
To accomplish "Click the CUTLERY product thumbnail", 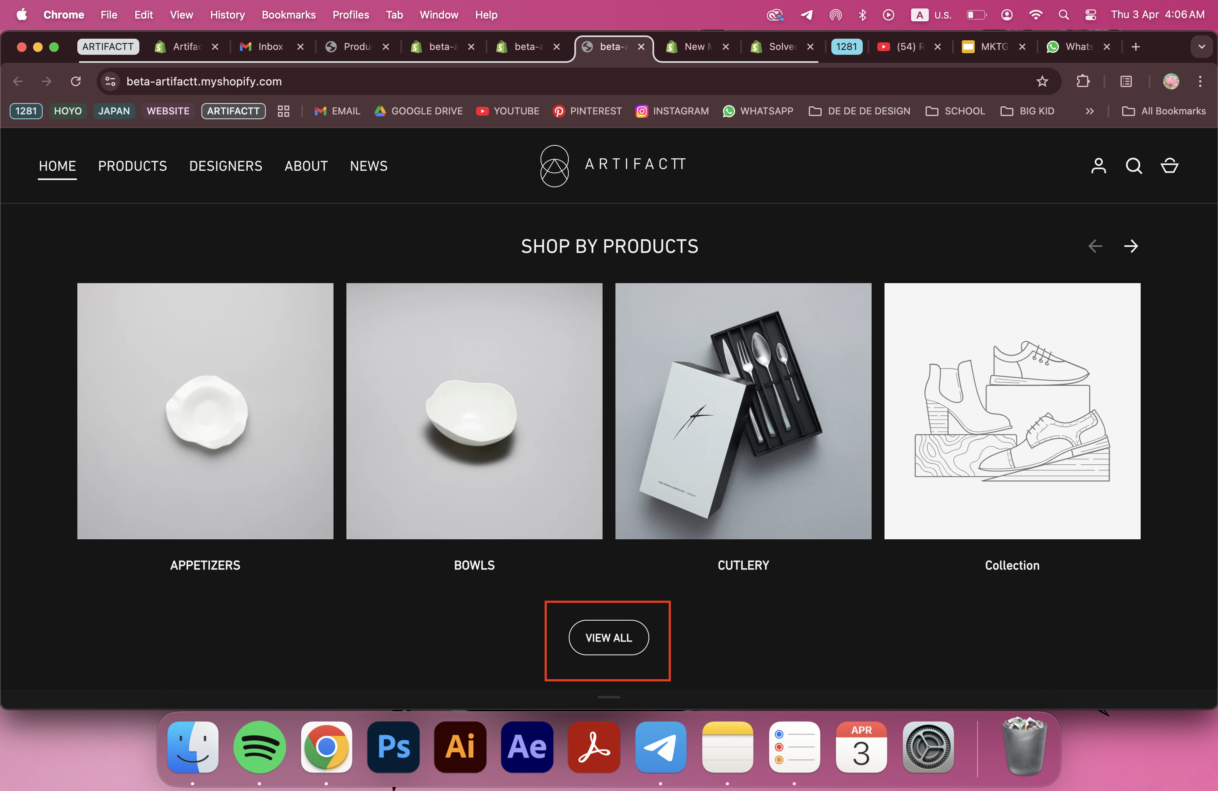I will 743,411.
